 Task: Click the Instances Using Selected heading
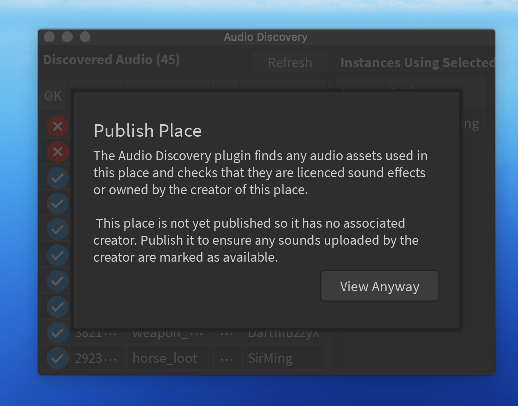click(417, 63)
